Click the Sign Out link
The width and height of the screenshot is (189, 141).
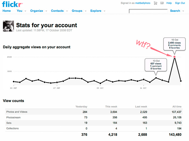180,3
